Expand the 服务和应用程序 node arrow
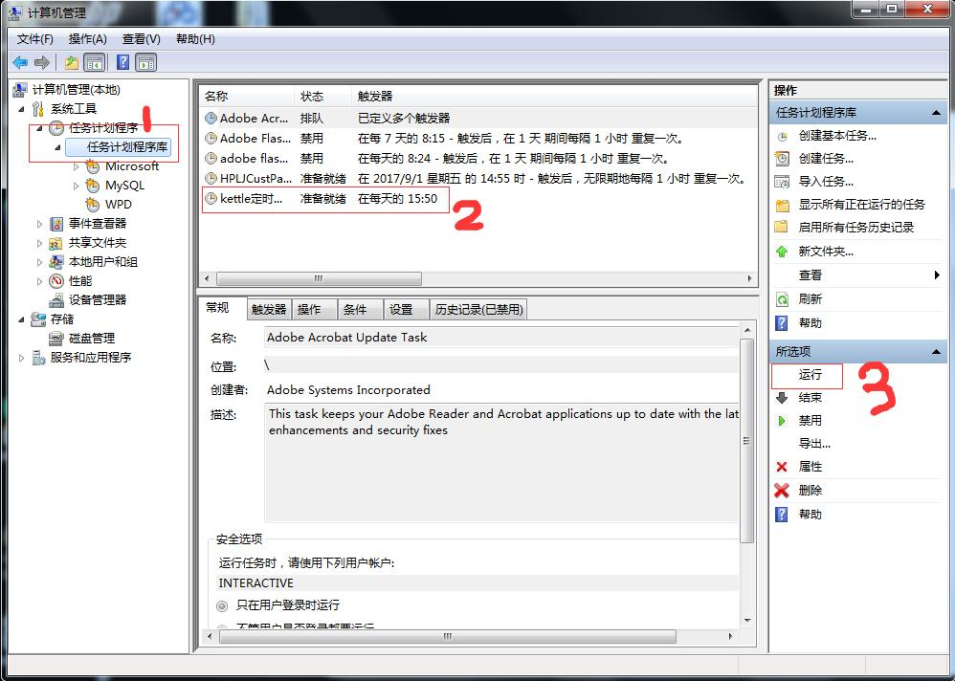Viewport: 955px width, 681px height. (22, 358)
